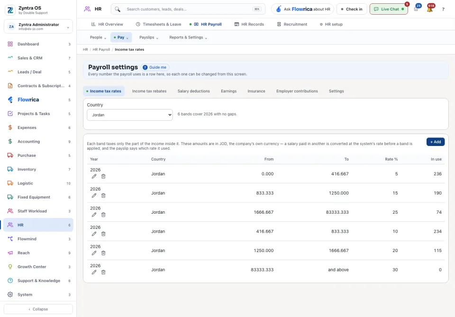This screenshot has height=317, width=455.
Task: Select the 83333.333 From value
Action: point(262,270)
